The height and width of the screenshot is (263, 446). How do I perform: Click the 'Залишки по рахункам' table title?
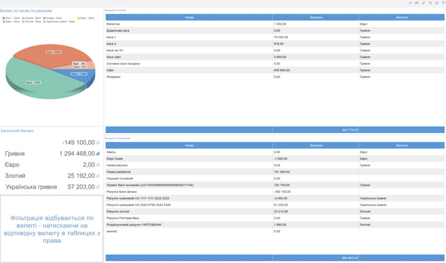tap(117, 138)
